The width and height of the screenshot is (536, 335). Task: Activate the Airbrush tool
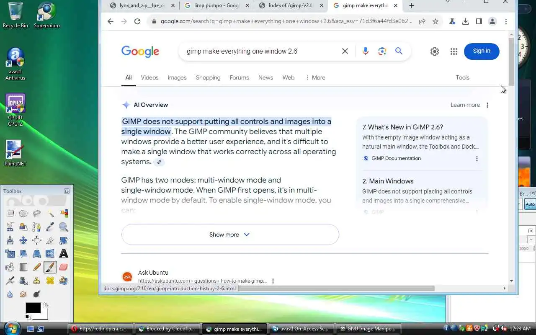10,281
